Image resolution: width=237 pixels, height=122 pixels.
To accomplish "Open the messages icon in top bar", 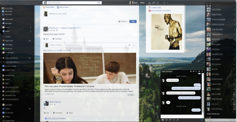I will pos(154,3).
